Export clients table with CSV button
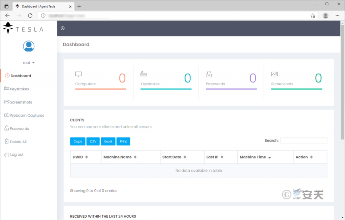 pos(93,142)
